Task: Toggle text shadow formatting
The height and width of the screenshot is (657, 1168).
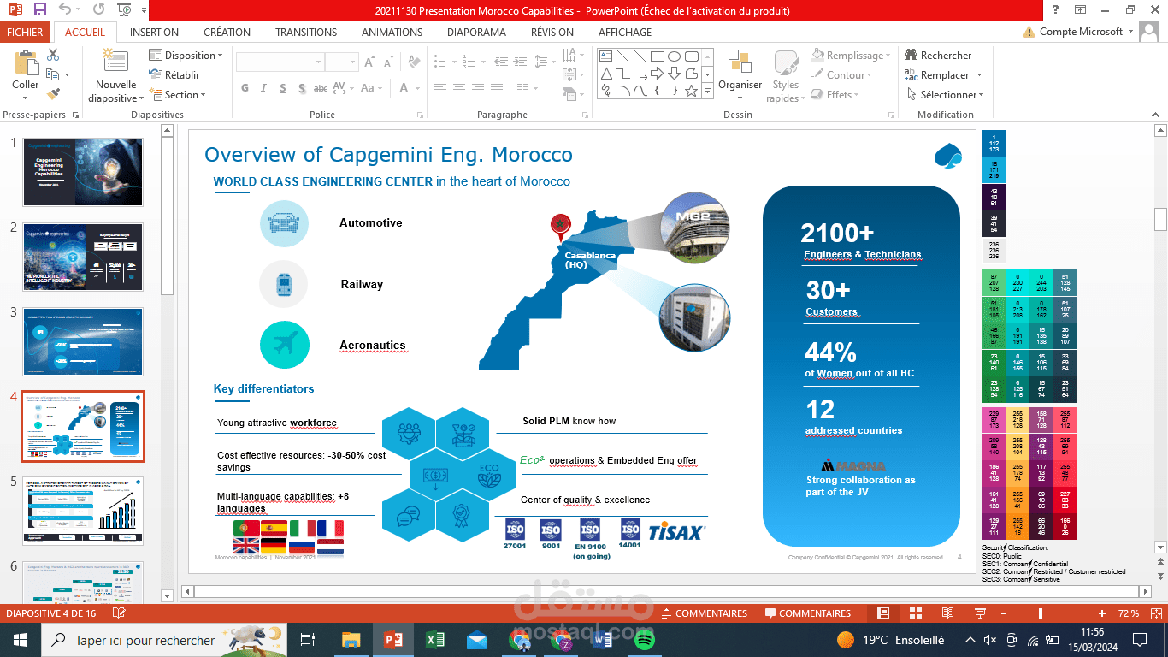Action: point(301,88)
